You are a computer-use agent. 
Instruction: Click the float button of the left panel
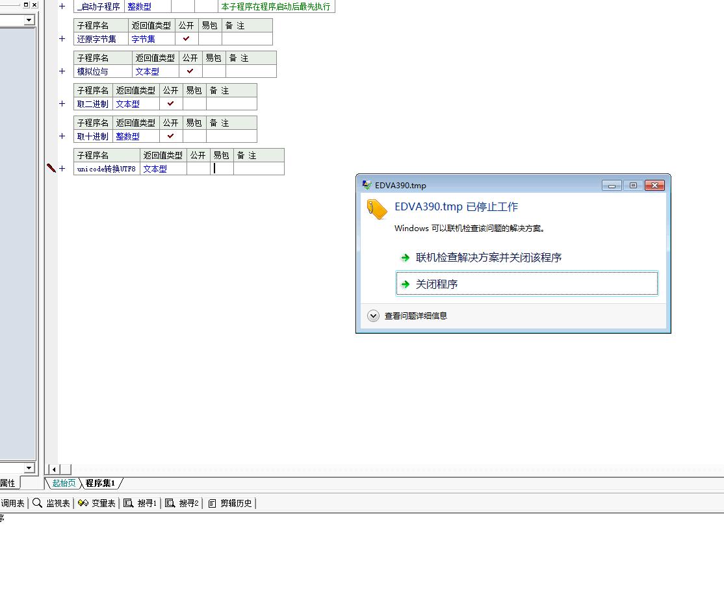26,5
